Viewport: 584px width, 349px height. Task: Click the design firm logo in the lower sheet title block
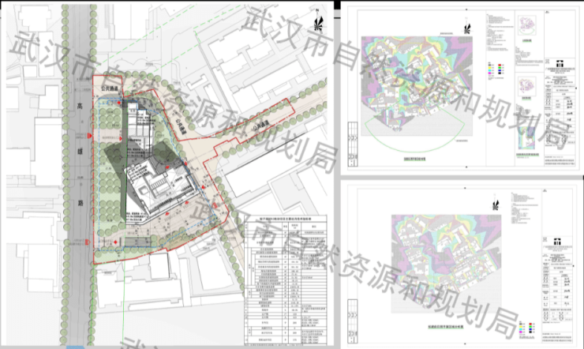[x=557, y=241]
